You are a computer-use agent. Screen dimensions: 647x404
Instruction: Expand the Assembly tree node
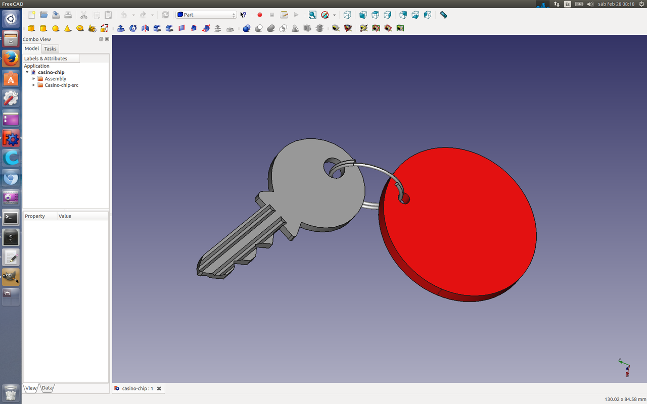click(x=34, y=79)
